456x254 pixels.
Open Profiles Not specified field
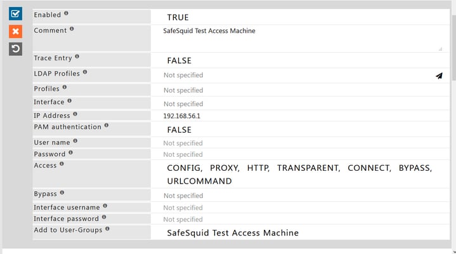click(300, 90)
